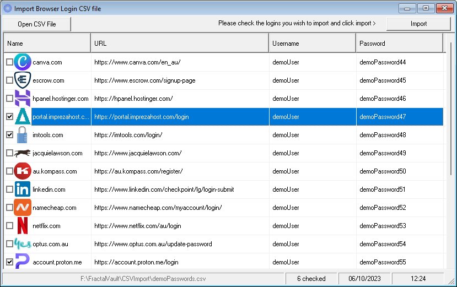Click the imtools.com padlock icon
457x287 pixels.
click(23, 135)
